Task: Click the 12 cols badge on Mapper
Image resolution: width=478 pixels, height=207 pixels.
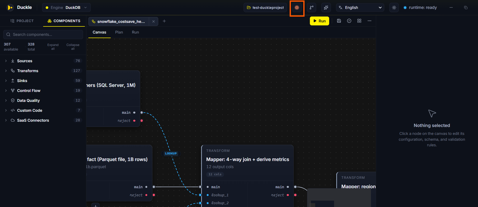Action: (x=215, y=174)
